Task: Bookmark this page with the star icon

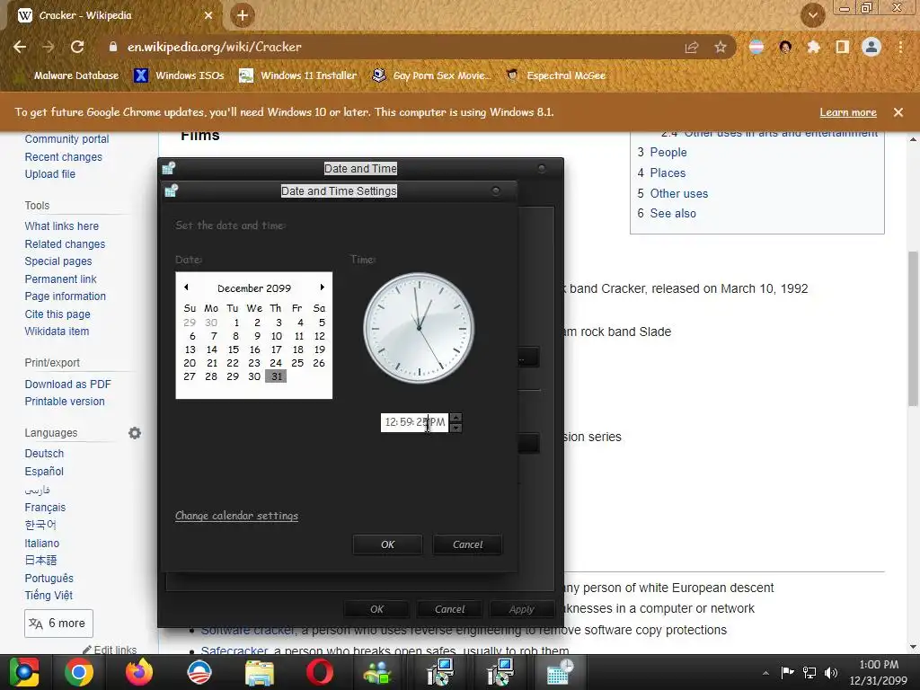Action: point(721,47)
